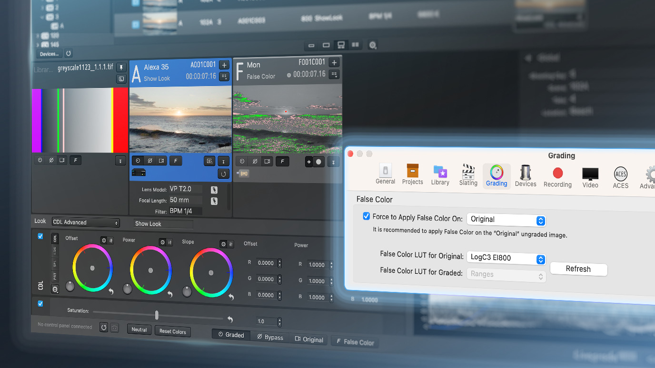Uncheck Force to Apply False Color On
The width and height of the screenshot is (655, 368).
366,216
